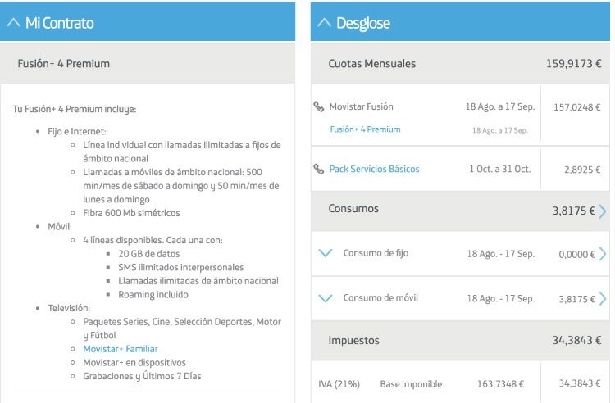615x403 pixels.
Task: Click the 'Fibra 600 Mb simétricos' item
Action: (131, 213)
